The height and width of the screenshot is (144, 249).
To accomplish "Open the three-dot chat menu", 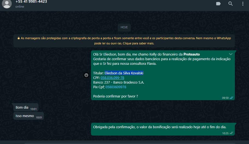I will 243,4.
